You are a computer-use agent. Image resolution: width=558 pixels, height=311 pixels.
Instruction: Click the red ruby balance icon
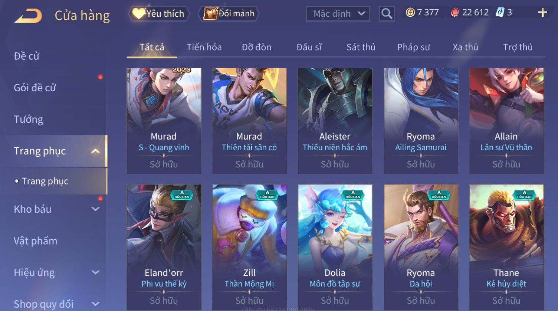[455, 13]
